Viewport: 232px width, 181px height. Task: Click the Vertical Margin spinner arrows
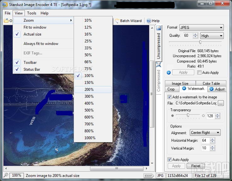(x=212, y=148)
